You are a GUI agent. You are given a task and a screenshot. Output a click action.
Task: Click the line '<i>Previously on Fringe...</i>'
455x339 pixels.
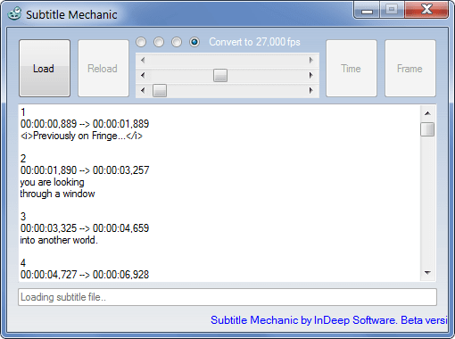(x=81, y=136)
